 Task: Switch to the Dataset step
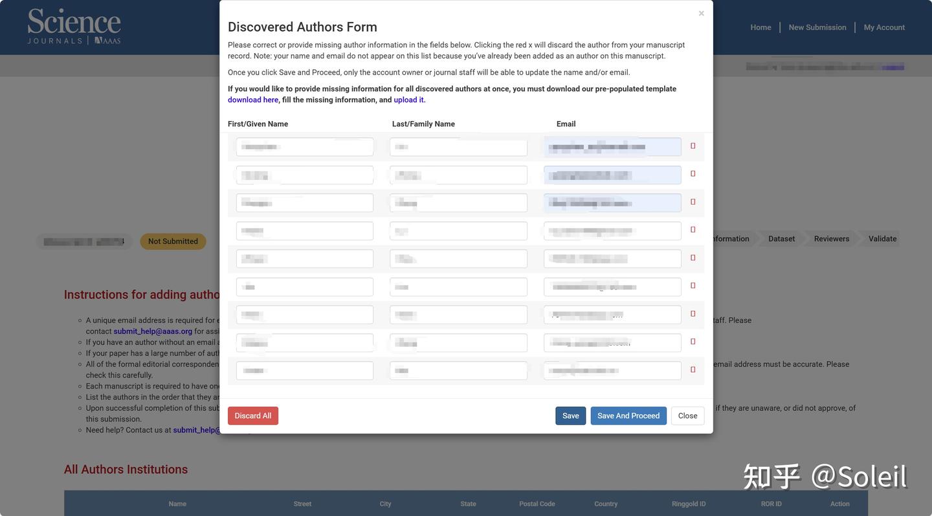tap(781, 239)
